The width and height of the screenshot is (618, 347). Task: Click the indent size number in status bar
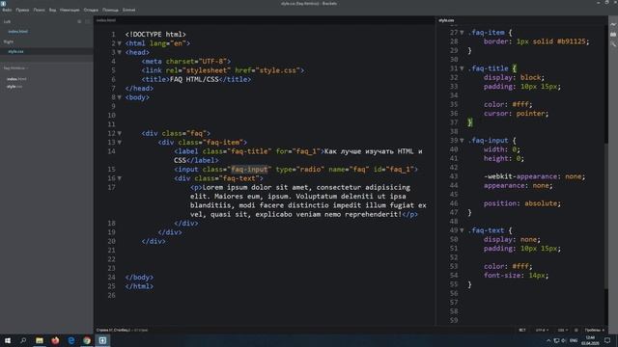tap(603, 330)
